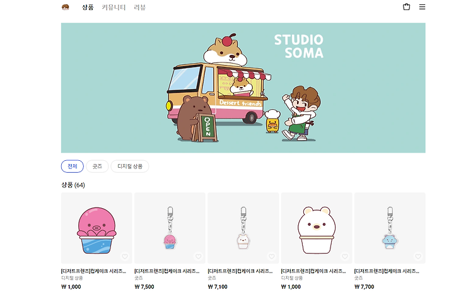Favorite the white bear cupcake product

coord(345,256)
